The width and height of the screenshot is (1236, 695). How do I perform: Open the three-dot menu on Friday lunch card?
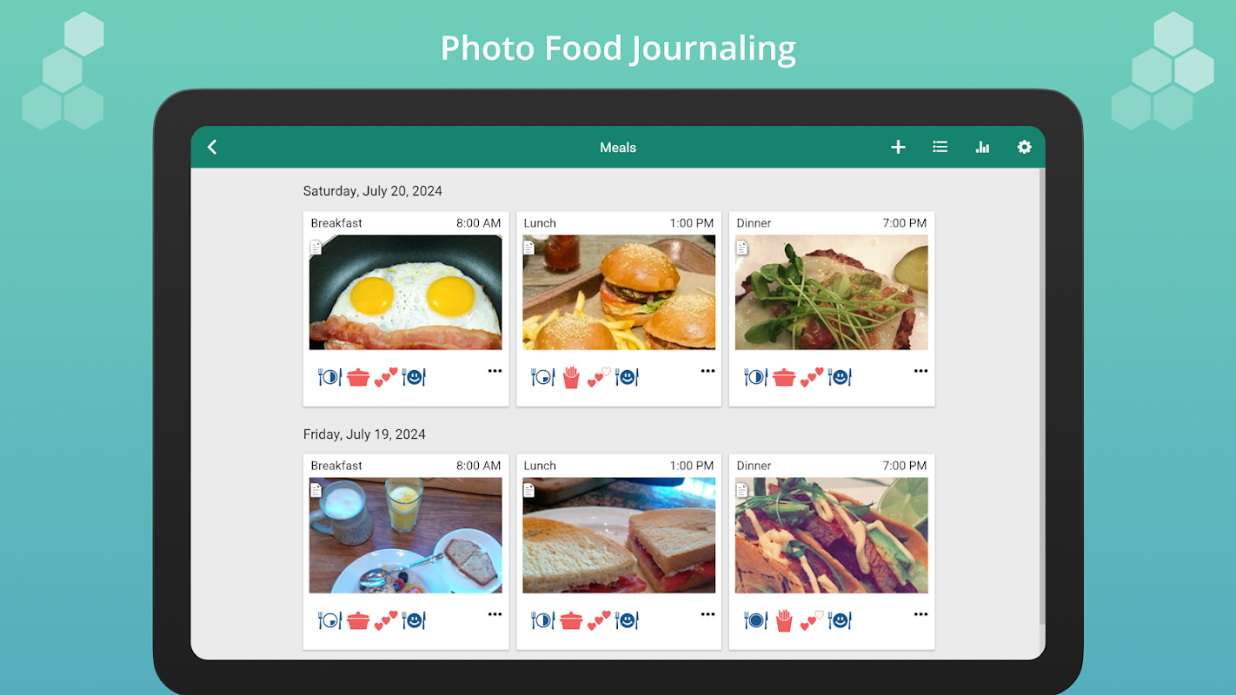pos(708,614)
